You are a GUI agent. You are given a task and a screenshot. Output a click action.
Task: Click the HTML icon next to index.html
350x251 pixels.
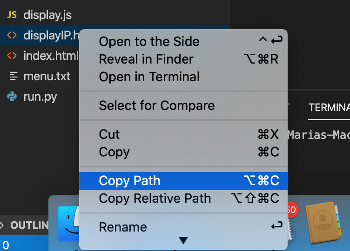12,56
